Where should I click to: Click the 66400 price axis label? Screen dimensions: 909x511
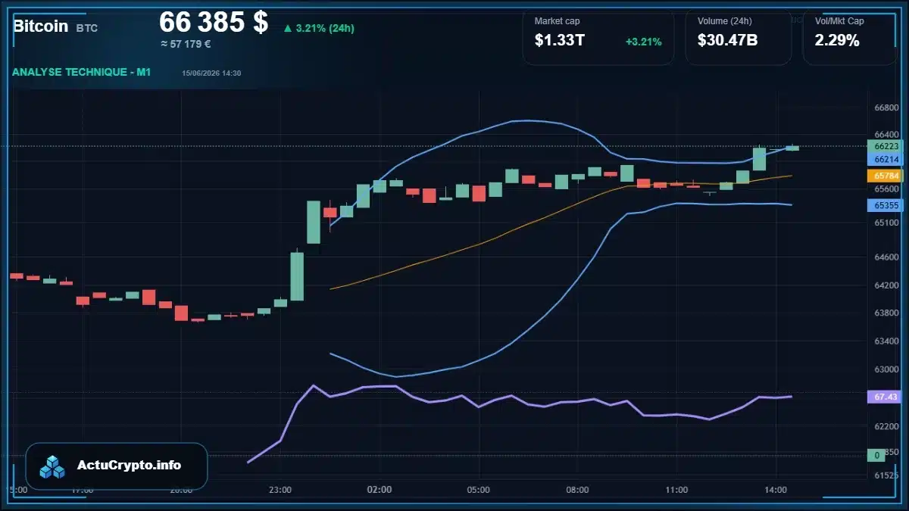(886, 135)
